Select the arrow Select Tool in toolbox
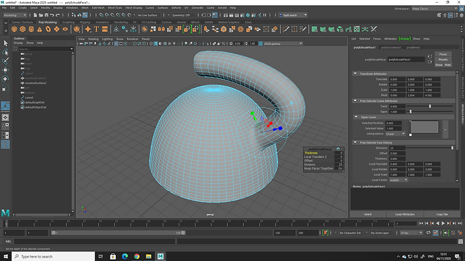Screen dimensions: 465x261 click(5, 43)
